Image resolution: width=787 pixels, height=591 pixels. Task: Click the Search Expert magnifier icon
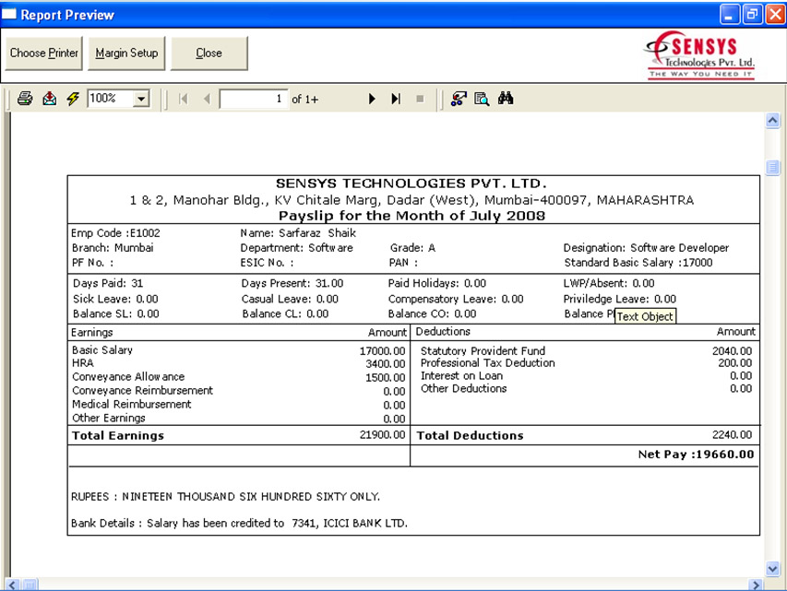pos(482,99)
